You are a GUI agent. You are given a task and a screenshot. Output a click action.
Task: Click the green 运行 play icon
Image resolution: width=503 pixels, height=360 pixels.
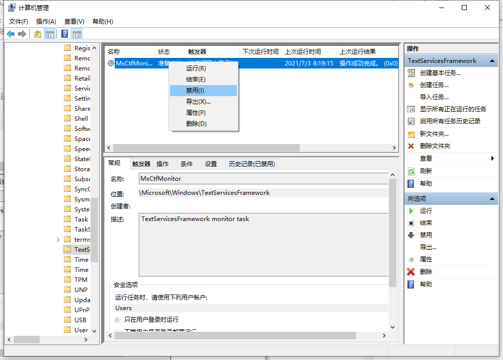point(411,210)
